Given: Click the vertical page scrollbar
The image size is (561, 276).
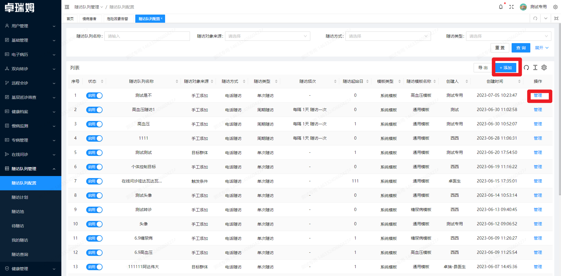Looking at the screenshot, I should [560, 109].
